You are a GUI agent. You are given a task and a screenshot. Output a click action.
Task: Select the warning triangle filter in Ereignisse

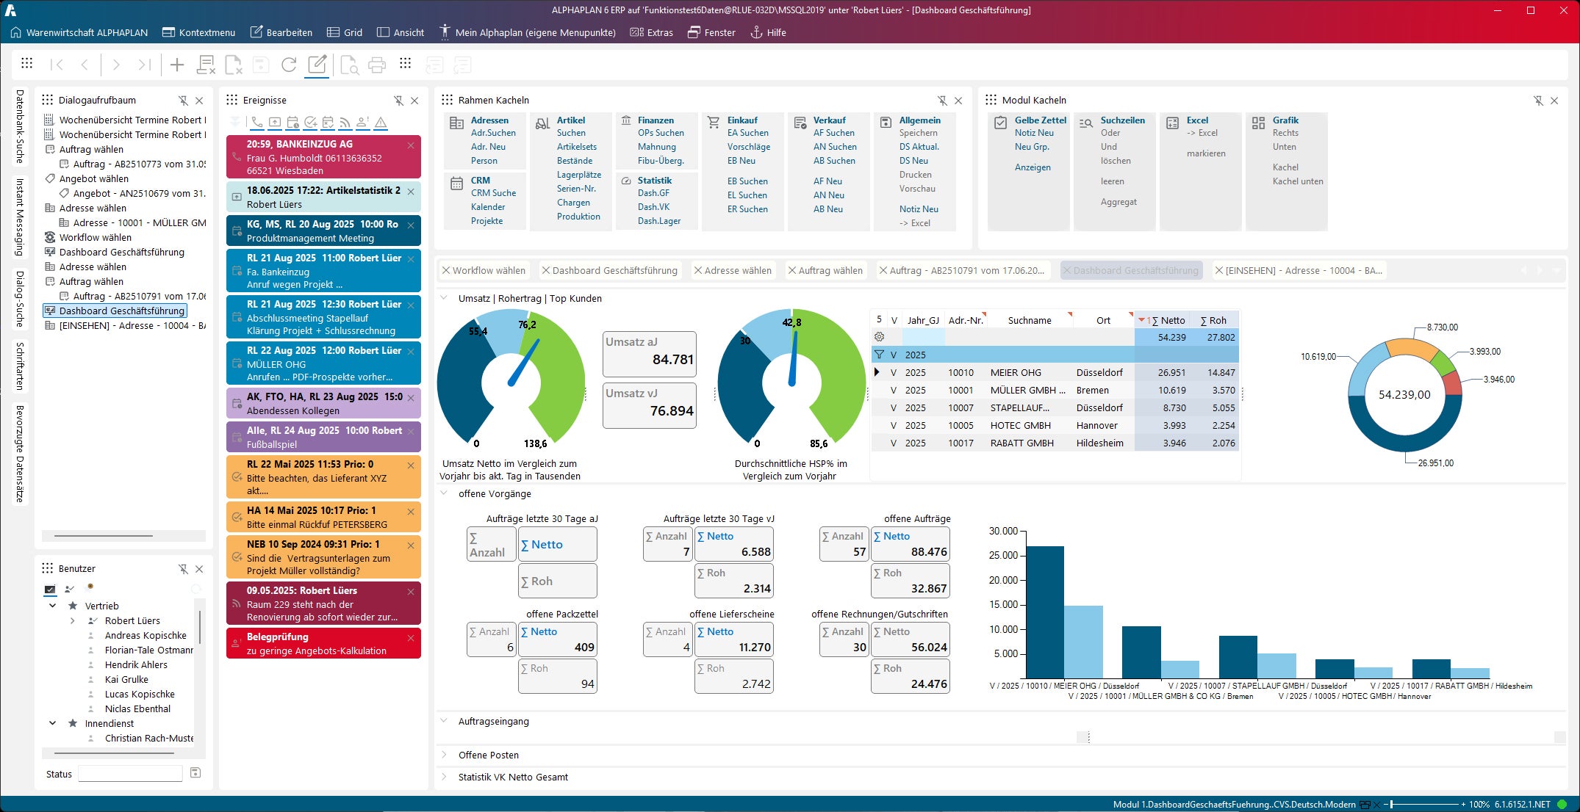coord(380,123)
